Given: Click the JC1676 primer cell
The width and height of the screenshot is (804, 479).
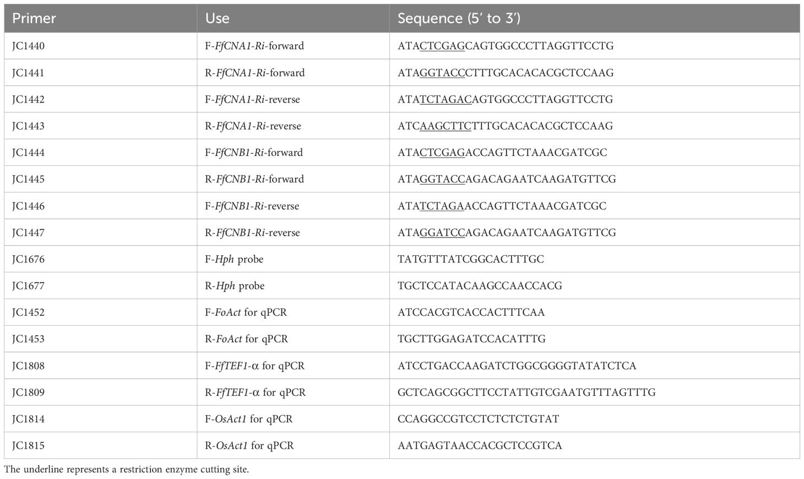Looking at the screenshot, I should (100, 259).
